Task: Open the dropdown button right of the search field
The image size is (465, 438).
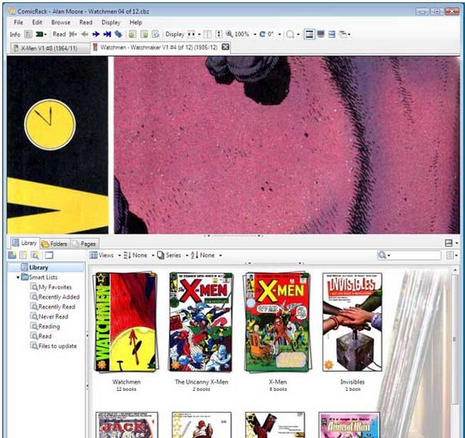Action: 452,255
